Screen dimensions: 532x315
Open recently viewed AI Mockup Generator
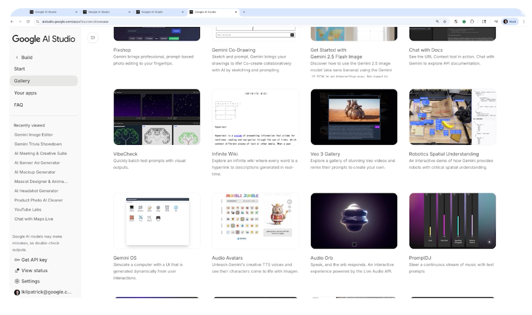(34, 172)
